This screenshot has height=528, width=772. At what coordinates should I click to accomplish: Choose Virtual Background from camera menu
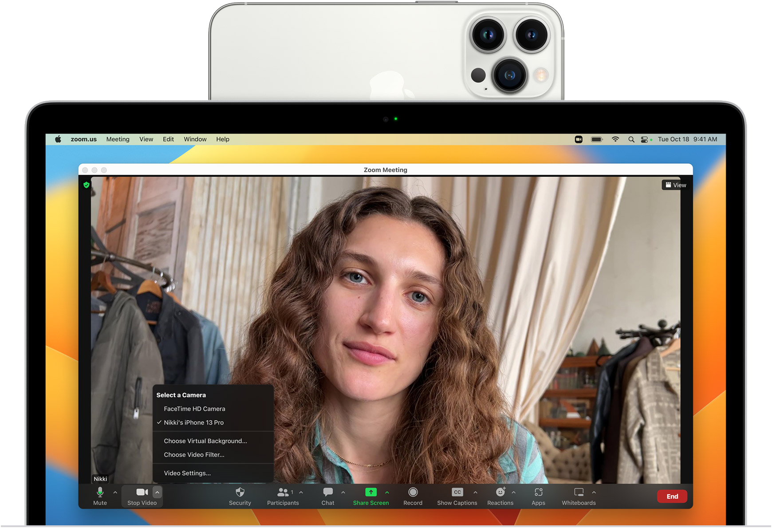(205, 441)
